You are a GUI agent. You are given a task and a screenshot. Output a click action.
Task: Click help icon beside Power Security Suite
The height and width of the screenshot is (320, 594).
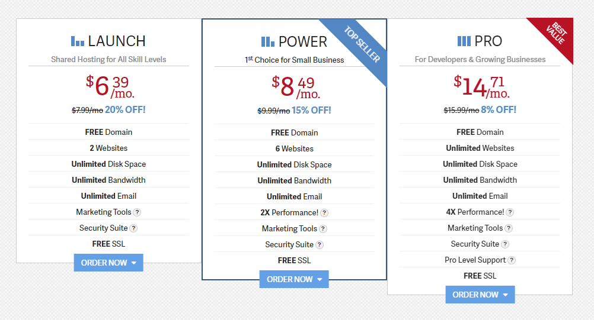[x=320, y=245]
